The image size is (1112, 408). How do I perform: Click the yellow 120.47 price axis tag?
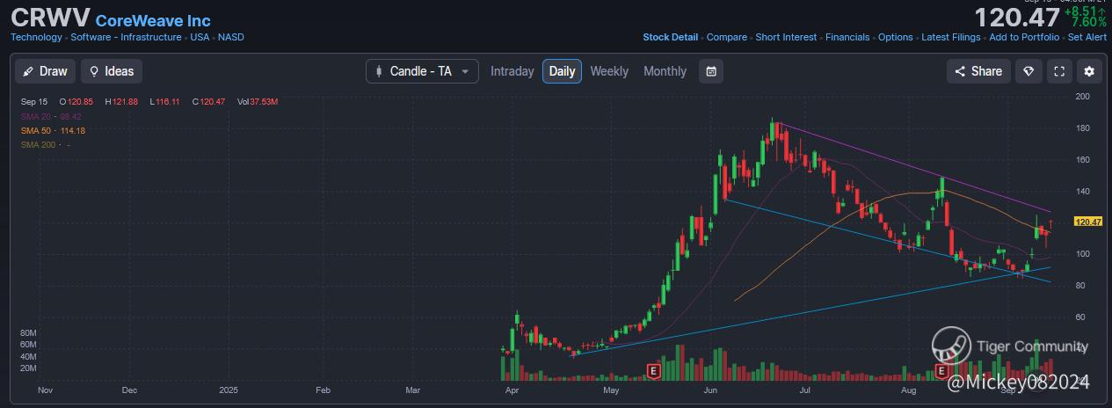(x=1088, y=222)
